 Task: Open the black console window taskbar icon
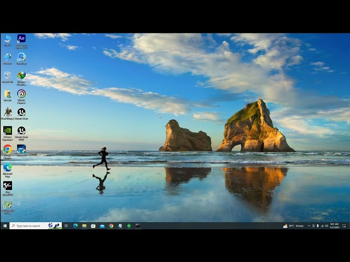138,225
